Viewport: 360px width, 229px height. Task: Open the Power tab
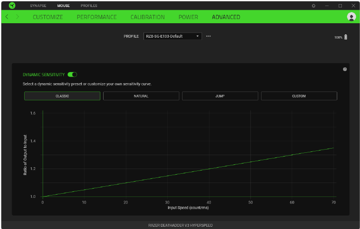[x=188, y=17]
